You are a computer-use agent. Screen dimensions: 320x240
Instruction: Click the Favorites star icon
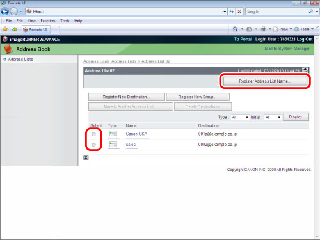tap(5, 29)
